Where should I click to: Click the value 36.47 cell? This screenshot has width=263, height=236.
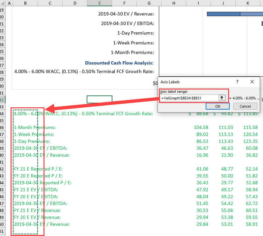pyautogui.click(x=202, y=148)
